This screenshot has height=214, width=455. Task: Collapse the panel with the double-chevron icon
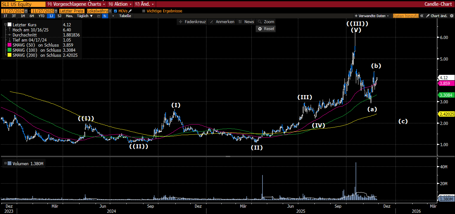point(422,16)
